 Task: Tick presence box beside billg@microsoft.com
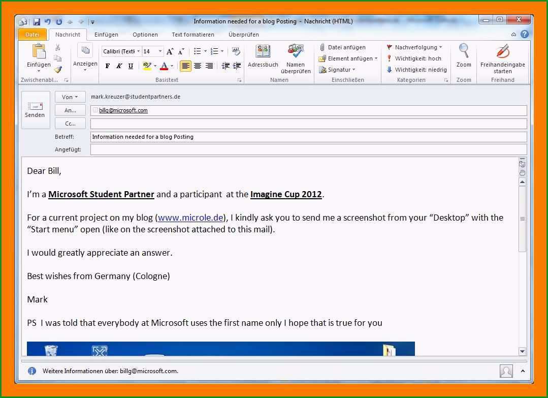point(95,110)
